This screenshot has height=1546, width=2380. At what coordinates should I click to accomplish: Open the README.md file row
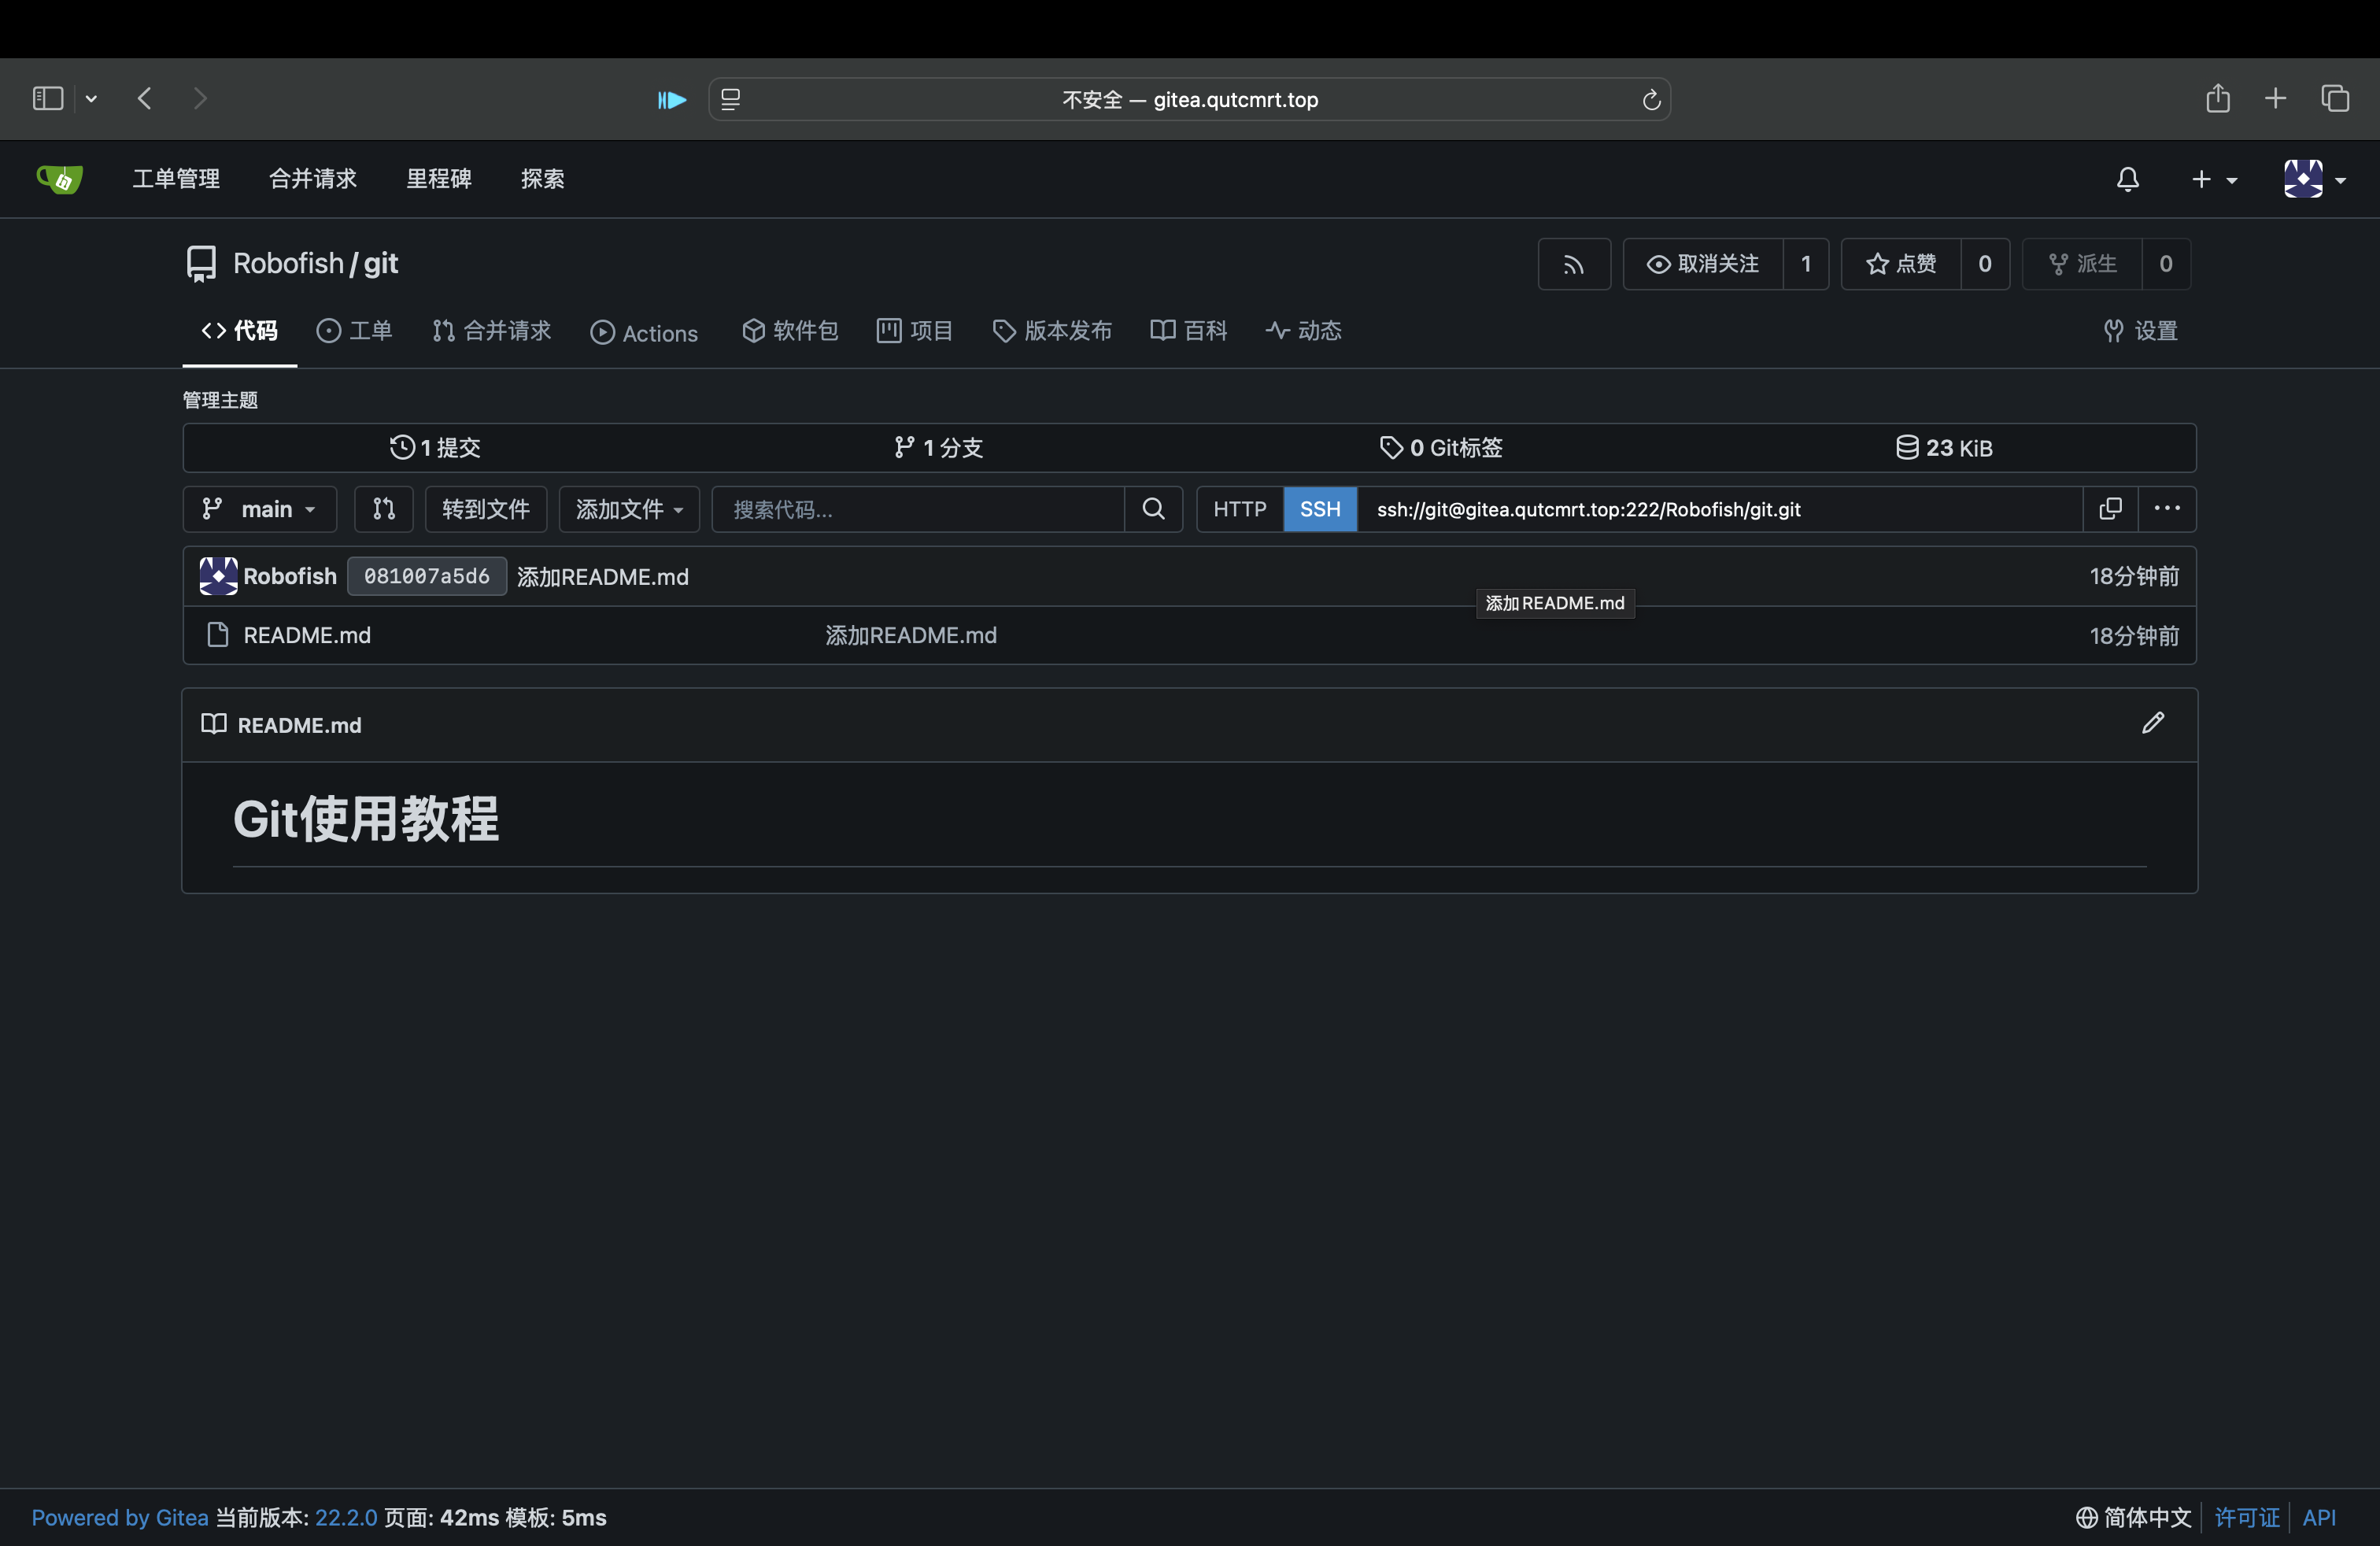(x=307, y=636)
